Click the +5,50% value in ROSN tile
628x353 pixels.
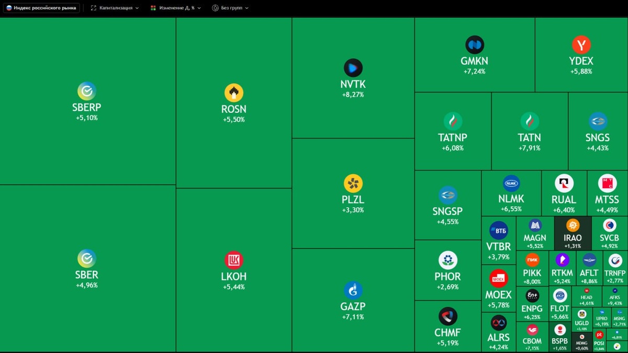(x=234, y=120)
